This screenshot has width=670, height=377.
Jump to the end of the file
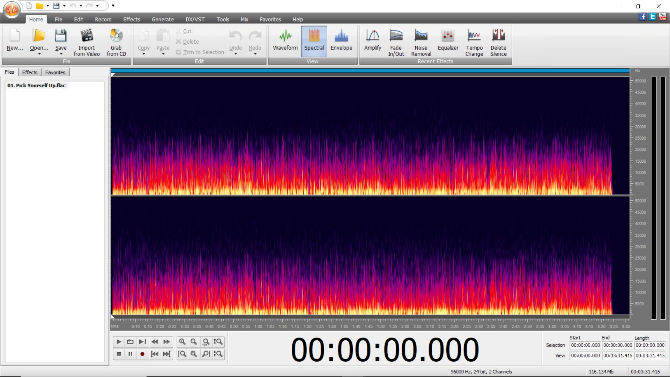click(x=167, y=354)
